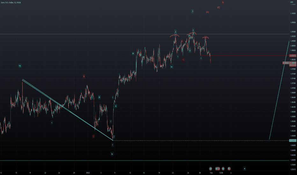Click the large red current price label

pos(293,64)
